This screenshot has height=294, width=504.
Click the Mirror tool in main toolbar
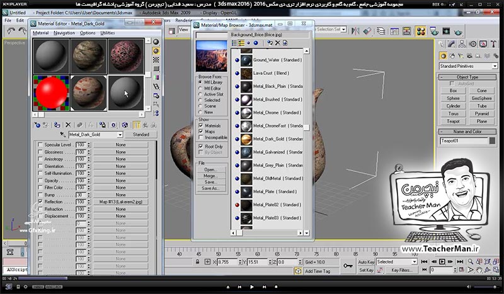pos(355,31)
